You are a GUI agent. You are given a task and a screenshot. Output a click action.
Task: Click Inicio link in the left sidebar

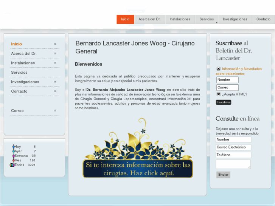pyautogui.click(x=17, y=44)
